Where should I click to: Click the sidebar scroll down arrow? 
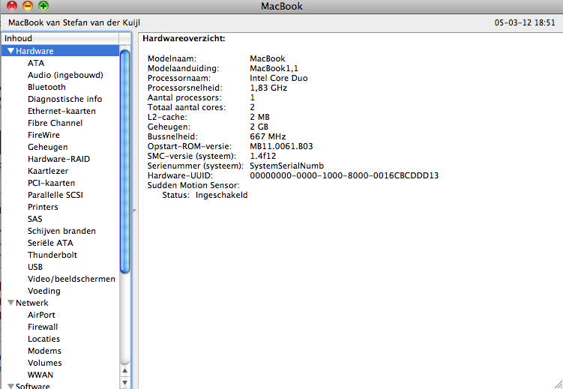[124, 382]
